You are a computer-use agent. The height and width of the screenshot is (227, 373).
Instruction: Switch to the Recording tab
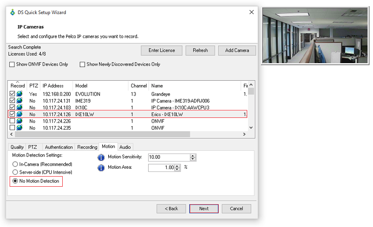click(x=87, y=147)
